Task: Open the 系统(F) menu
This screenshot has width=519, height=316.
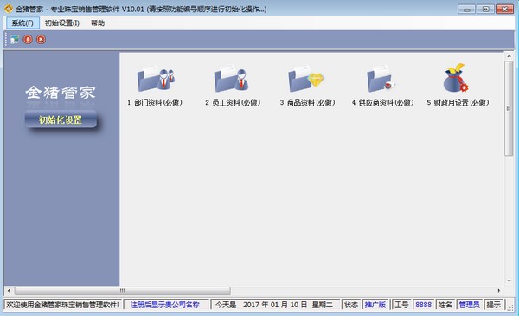Action: [22, 23]
